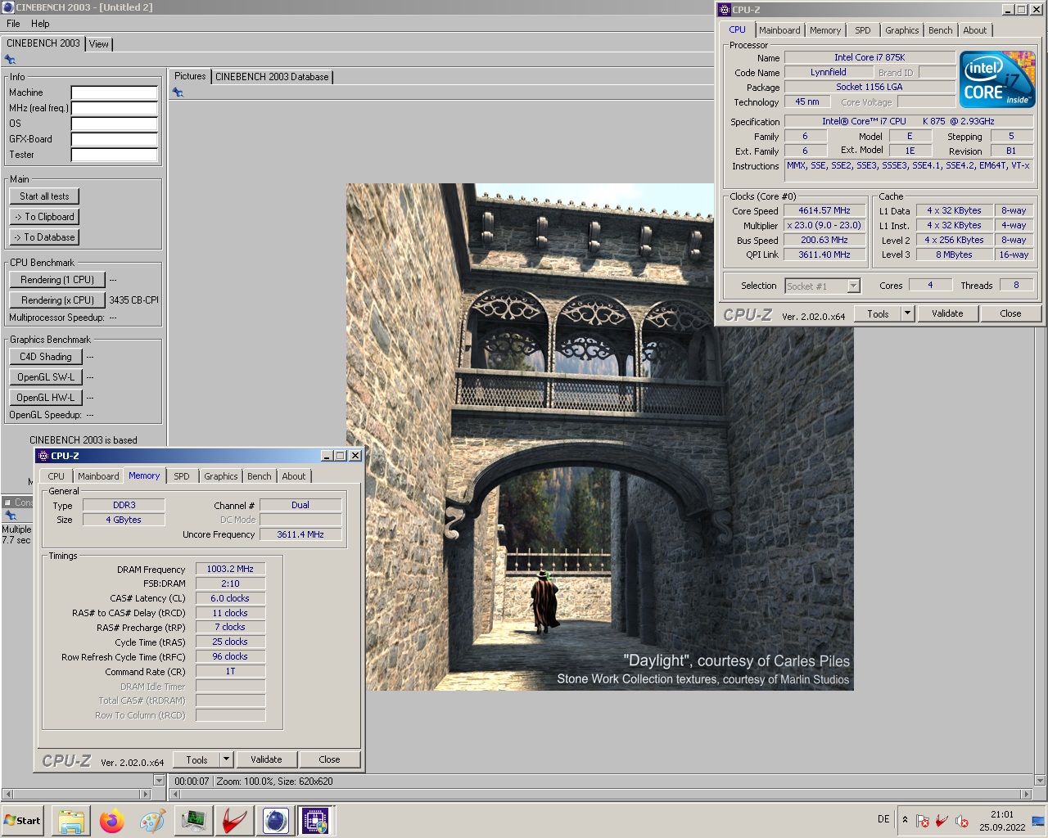This screenshot has width=1048, height=838.
Task: Click the picture viewer horizontal scrollbar right arrow
Action: [1027, 794]
